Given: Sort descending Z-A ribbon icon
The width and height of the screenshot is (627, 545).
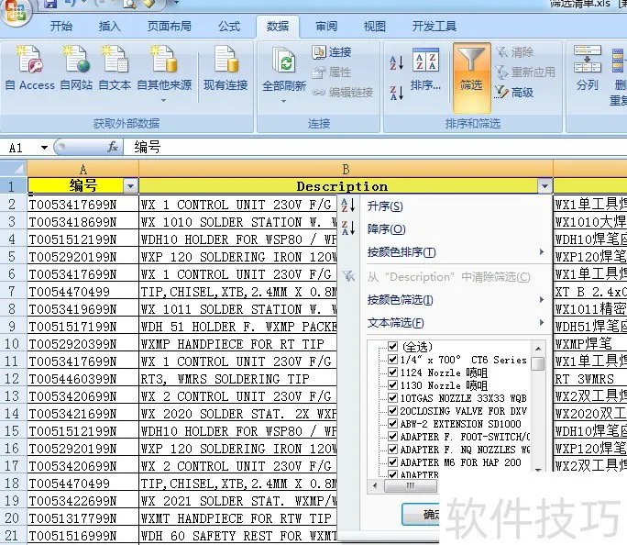Looking at the screenshot, I should coord(397,93).
